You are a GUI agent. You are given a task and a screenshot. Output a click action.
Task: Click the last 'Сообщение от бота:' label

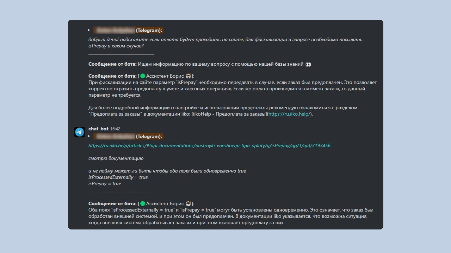[112, 203]
